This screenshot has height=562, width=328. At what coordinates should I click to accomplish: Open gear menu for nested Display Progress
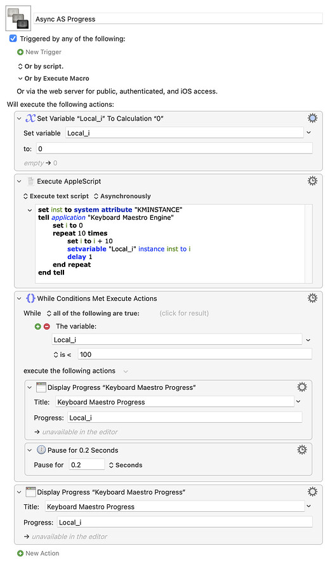pyautogui.click(x=302, y=387)
